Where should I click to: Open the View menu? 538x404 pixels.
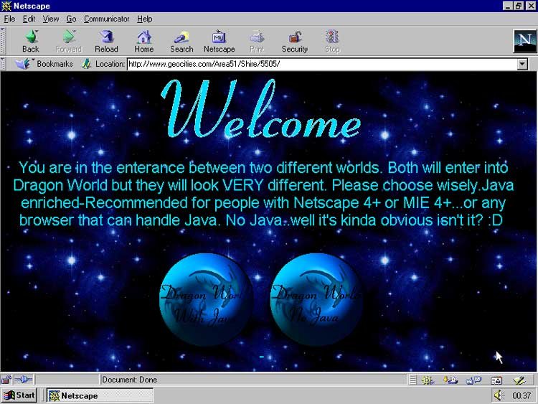click(51, 19)
